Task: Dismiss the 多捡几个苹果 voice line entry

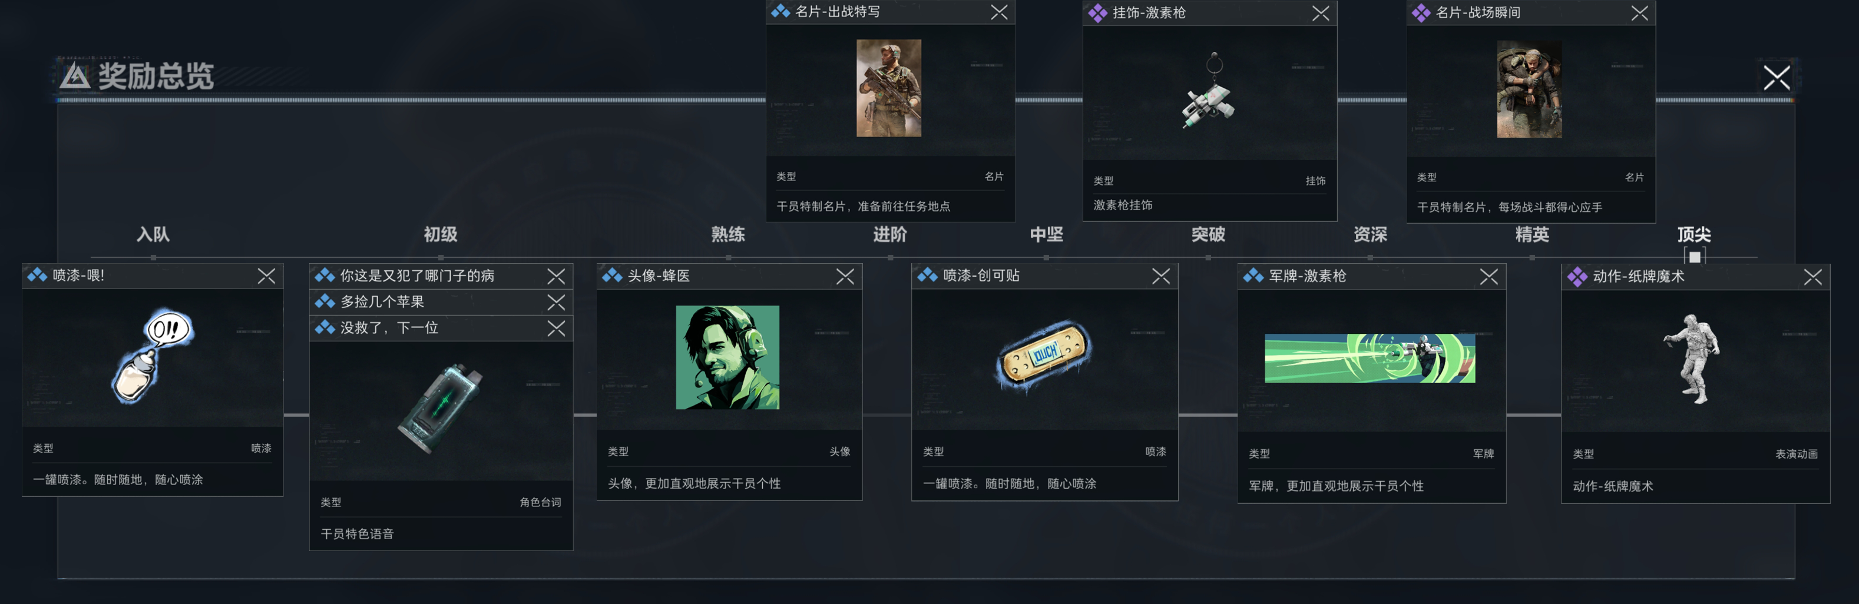Action: (x=555, y=303)
